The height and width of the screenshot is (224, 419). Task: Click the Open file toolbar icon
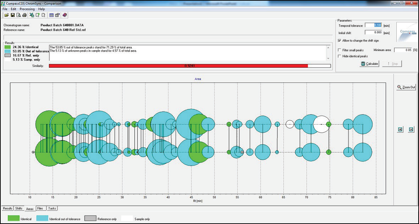6,15
